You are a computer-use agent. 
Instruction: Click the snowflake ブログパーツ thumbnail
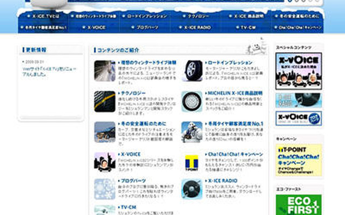105,189
